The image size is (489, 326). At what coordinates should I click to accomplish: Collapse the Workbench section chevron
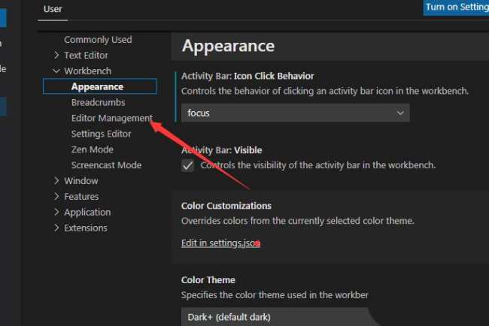(57, 71)
